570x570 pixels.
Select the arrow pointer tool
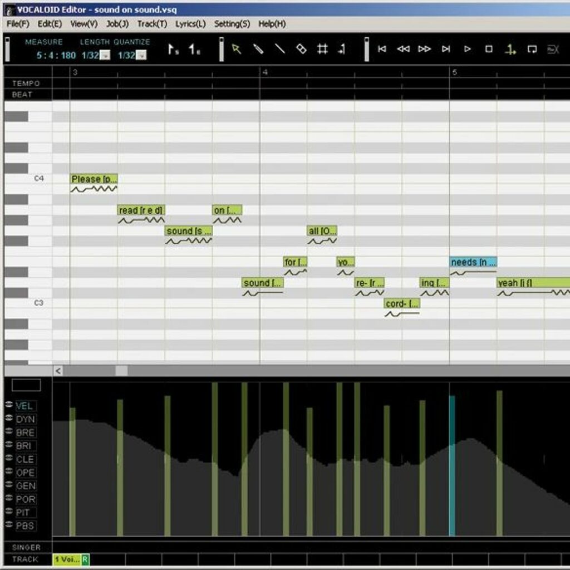click(x=237, y=49)
